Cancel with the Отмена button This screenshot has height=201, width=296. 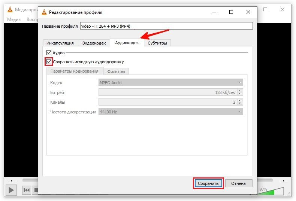click(x=238, y=183)
